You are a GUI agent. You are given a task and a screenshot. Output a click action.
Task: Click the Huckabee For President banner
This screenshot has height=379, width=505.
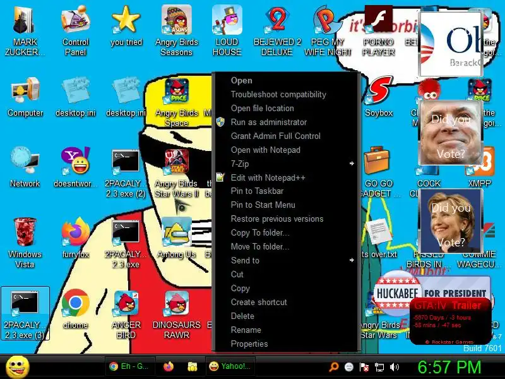(x=432, y=293)
